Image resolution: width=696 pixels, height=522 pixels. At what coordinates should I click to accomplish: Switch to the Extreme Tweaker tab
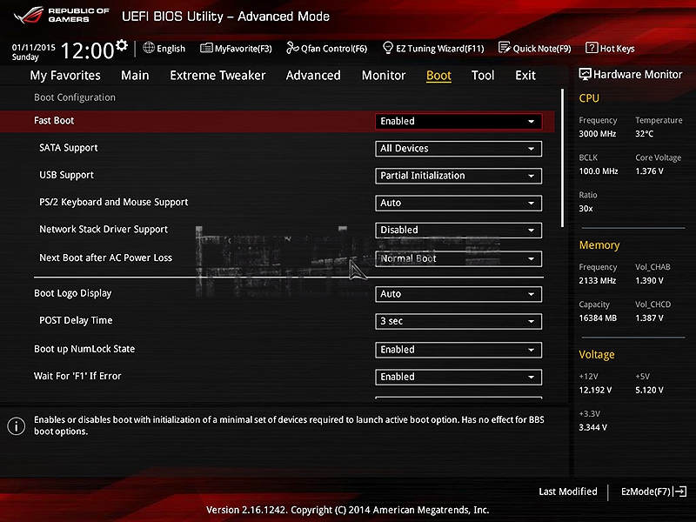coord(217,75)
